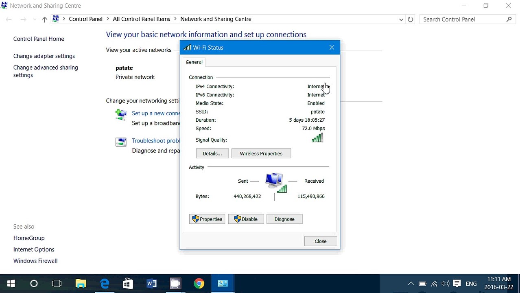Click the Network and Sharing Centre title icon
Image resolution: width=520 pixels, height=293 pixels.
click(x=4, y=6)
